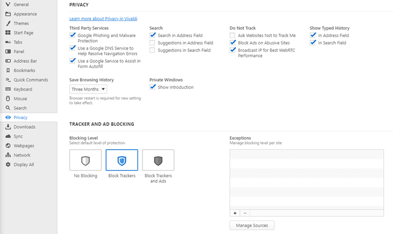Remove exception with the minus button
This screenshot has width=399, height=234.
point(245,213)
